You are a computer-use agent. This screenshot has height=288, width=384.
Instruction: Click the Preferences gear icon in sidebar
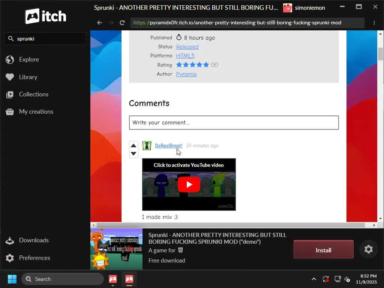click(10, 258)
